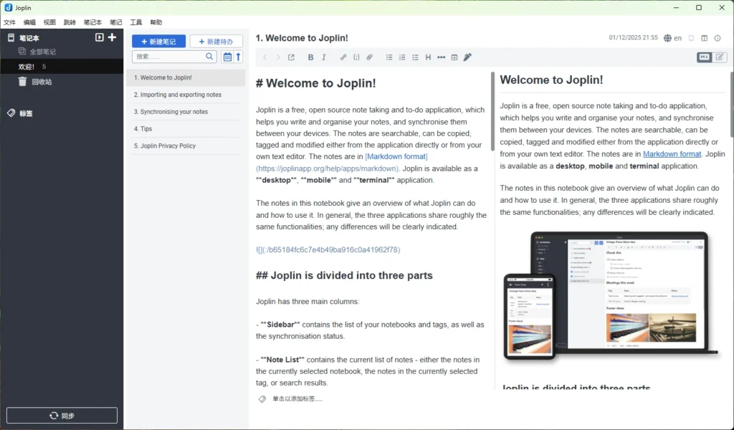Toggle italic formatting
This screenshot has height=430, width=734.
point(324,57)
